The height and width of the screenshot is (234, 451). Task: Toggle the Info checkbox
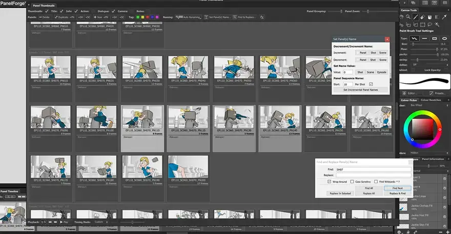[76, 11]
